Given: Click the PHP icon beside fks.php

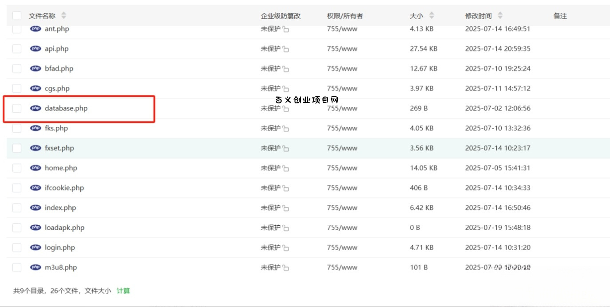Looking at the screenshot, I should point(36,128).
